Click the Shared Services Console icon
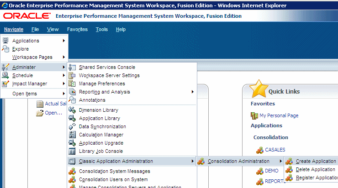 [x=72, y=67]
